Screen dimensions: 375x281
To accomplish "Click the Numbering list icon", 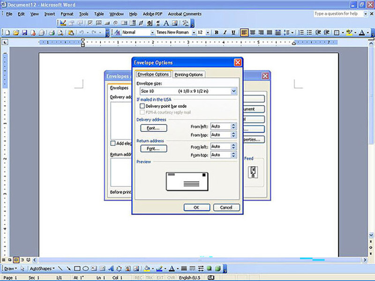I will coord(301,32).
